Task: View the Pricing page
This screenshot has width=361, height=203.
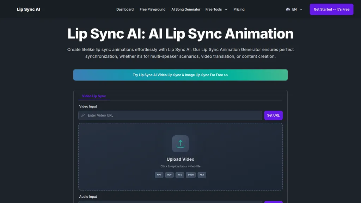Action: pos(239,10)
